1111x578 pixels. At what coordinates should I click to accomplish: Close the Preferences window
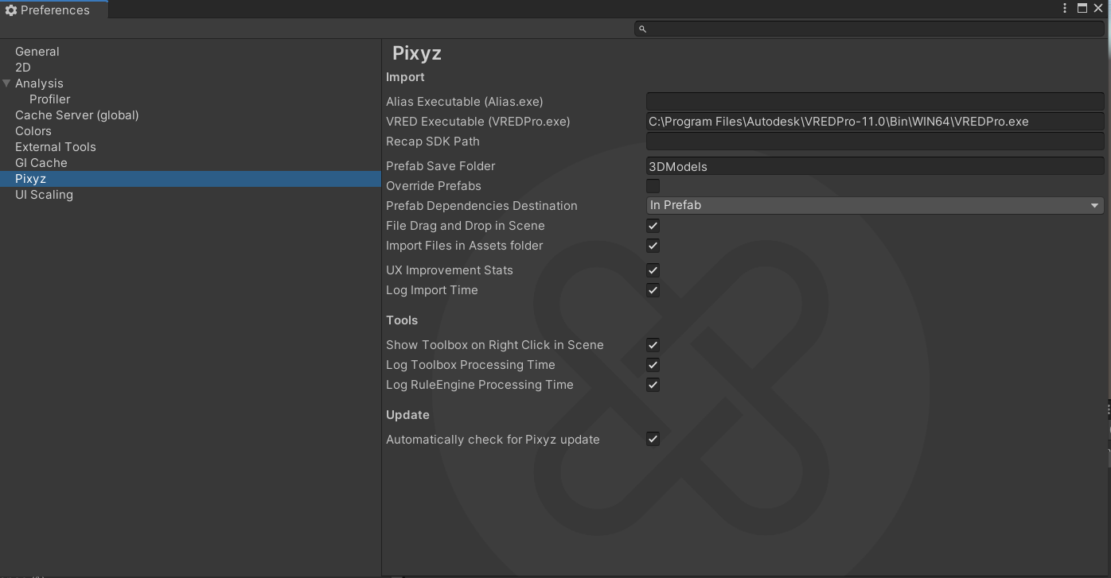1098,8
